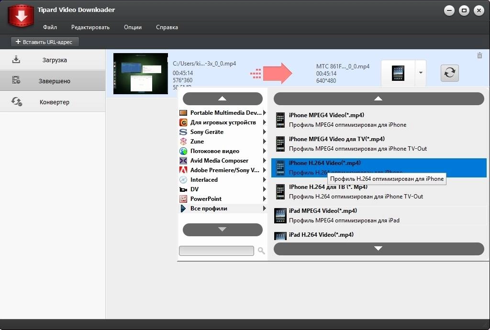Screen dimensions: 490x330
Task: Select Interlaced category
Action: tap(223, 180)
